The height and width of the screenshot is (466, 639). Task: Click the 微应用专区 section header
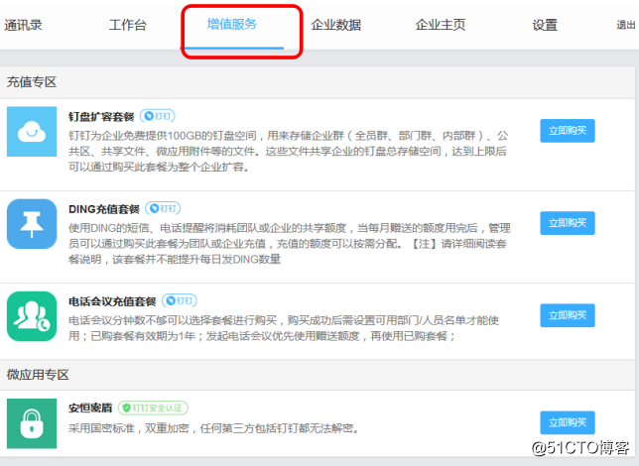click(38, 375)
